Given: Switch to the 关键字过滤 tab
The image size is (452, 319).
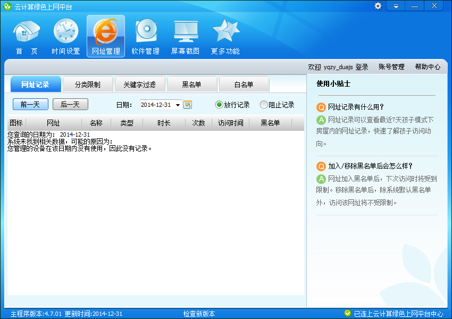Looking at the screenshot, I should (x=140, y=84).
